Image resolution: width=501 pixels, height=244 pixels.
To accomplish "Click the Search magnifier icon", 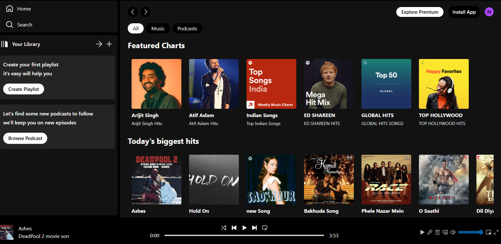I will pos(10,25).
